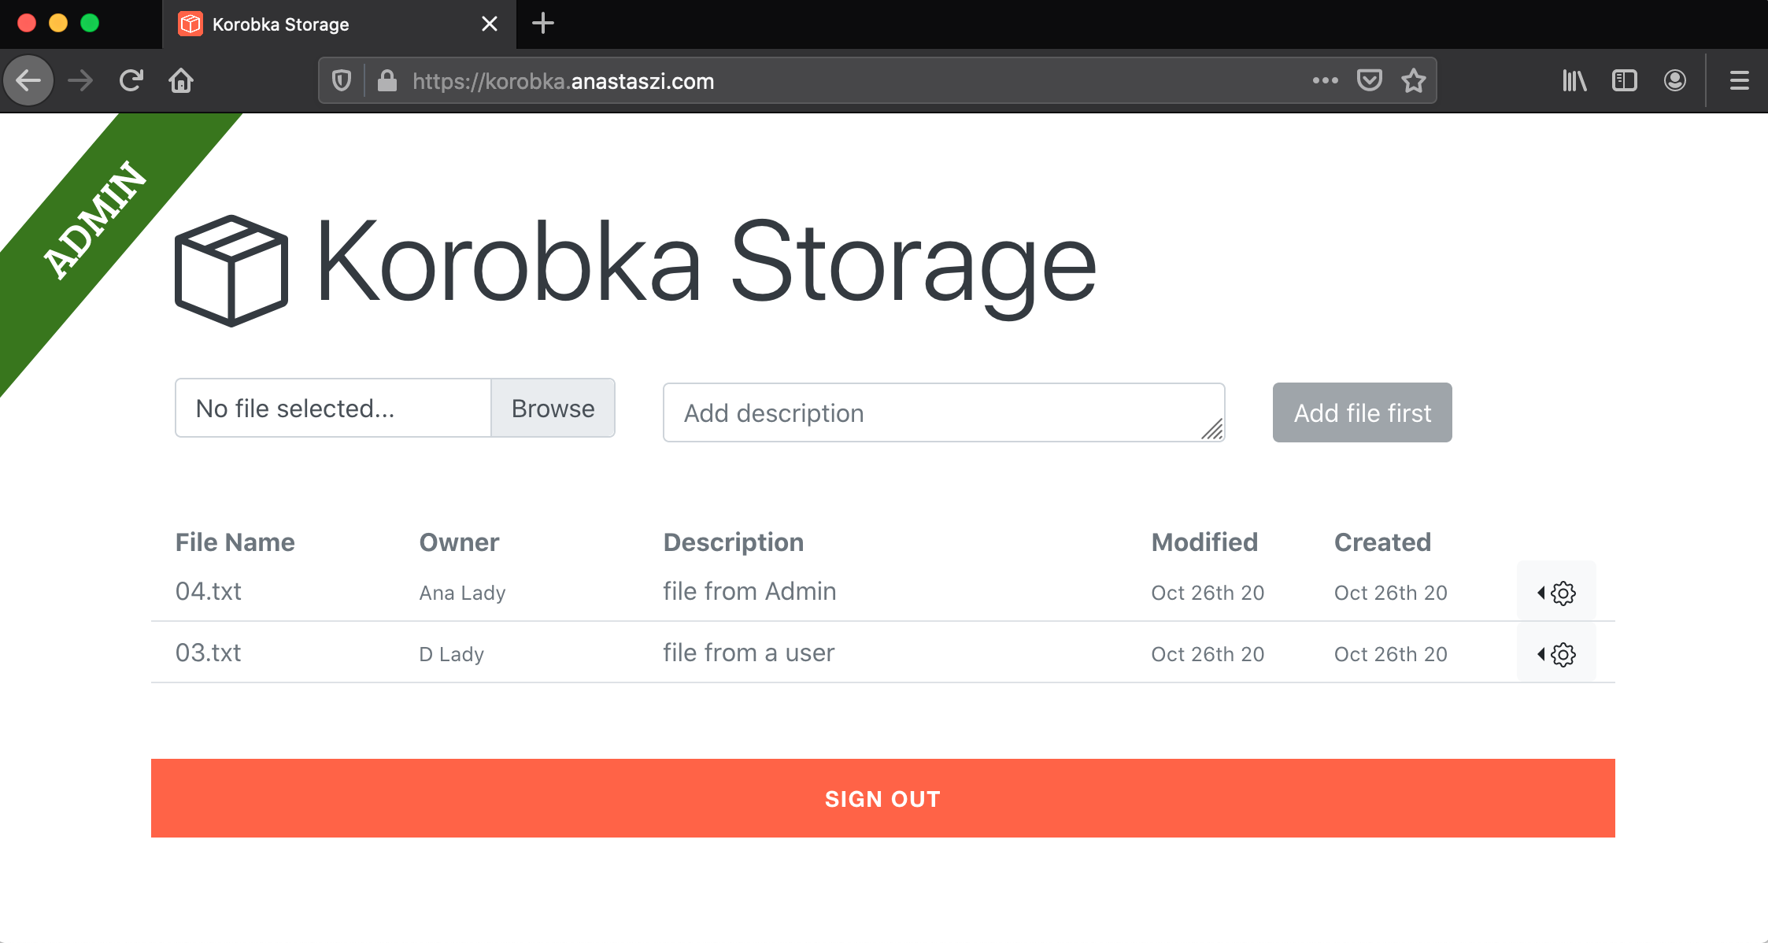The image size is (1768, 943).
Task: Open settings gear for 03.txt
Action: [1563, 654]
